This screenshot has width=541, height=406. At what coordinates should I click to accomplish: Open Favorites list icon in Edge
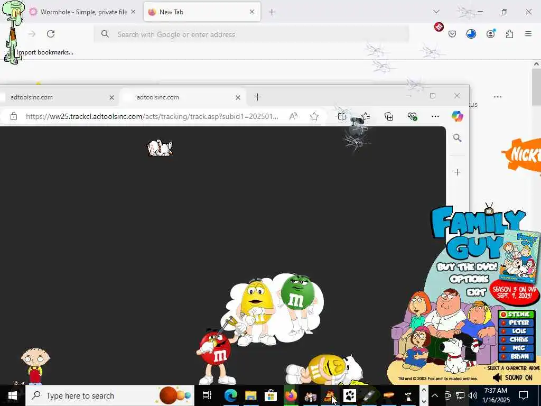(366, 116)
